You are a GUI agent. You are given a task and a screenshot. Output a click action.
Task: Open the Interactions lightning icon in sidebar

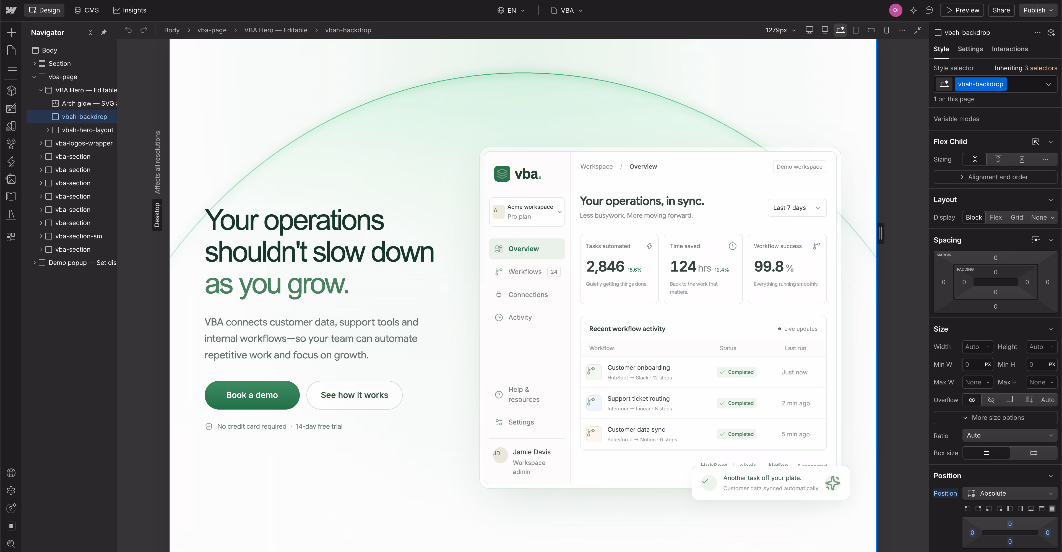pos(11,161)
